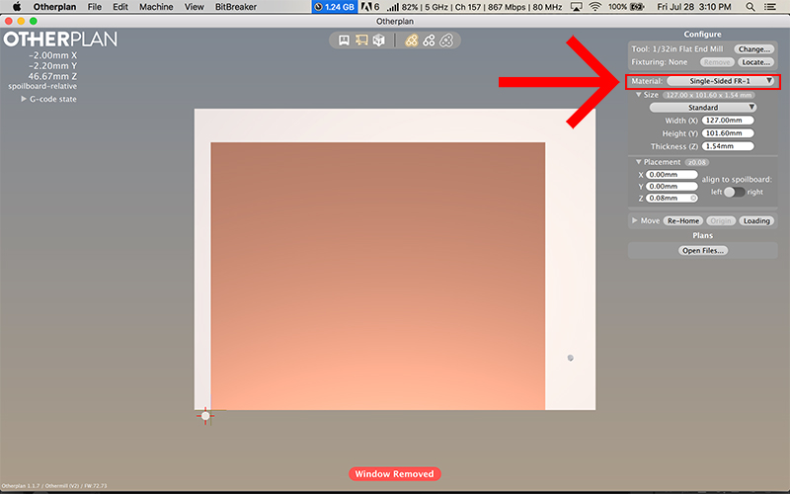Click the Loading button

pos(756,220)
